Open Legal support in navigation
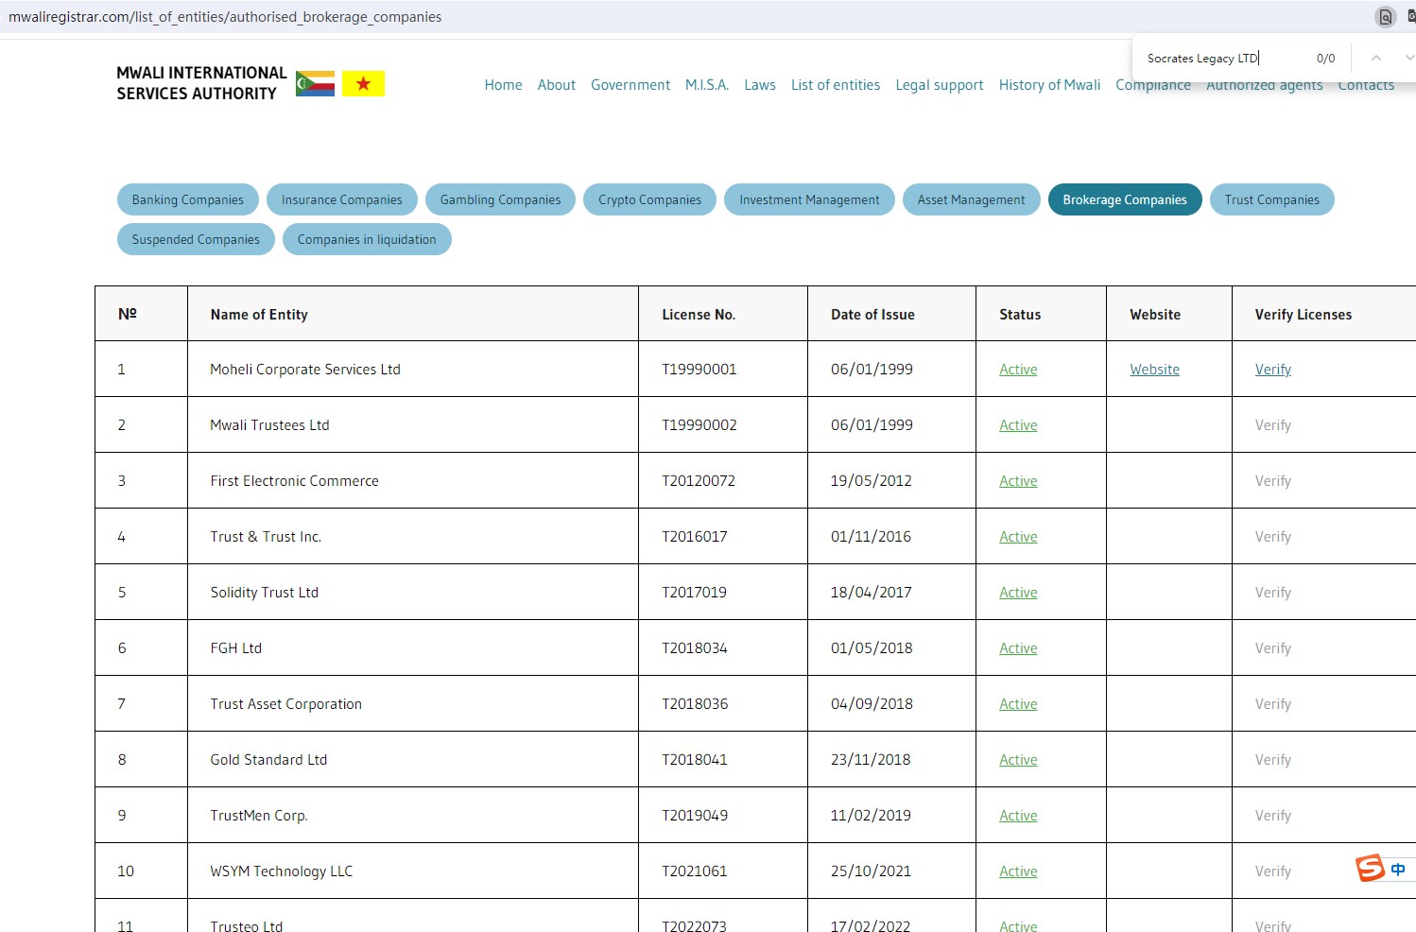This screenshot has height=932, width=1416. (x=939, y=85)
